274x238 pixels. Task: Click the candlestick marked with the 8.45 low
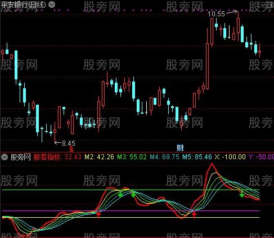click(x=55, y=132)
